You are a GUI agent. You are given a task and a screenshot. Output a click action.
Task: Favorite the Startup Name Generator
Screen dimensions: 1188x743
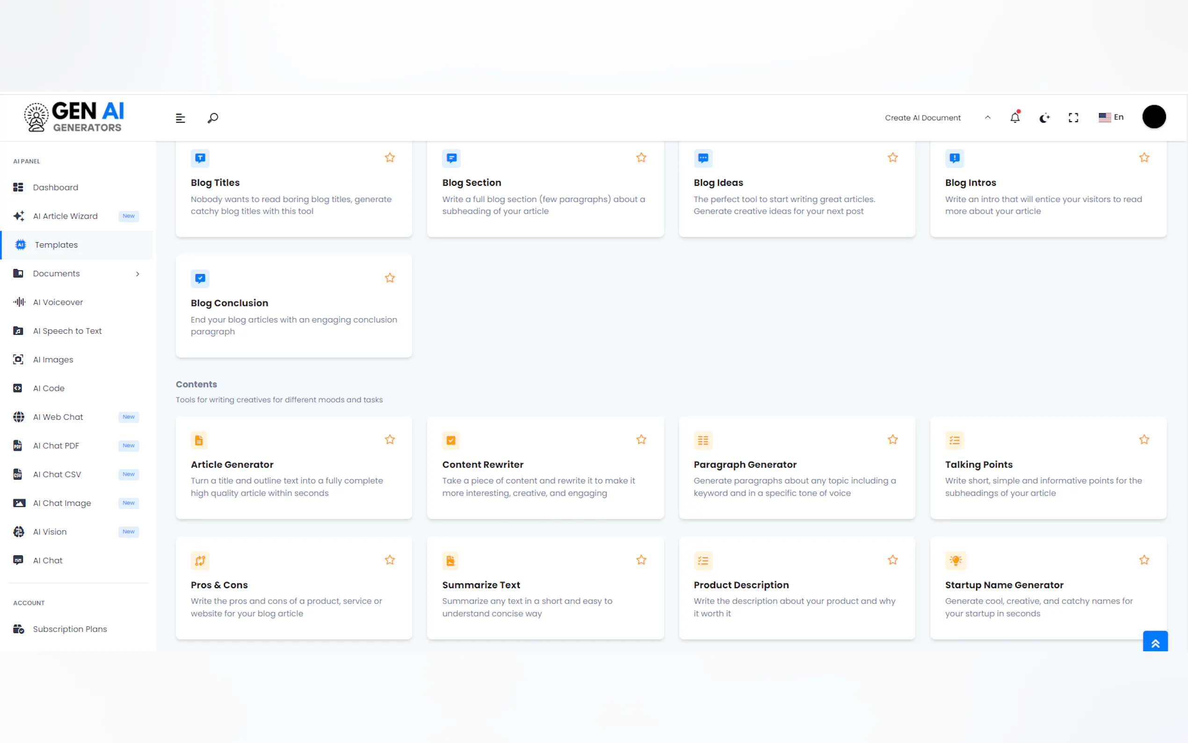click(1144, 560)
